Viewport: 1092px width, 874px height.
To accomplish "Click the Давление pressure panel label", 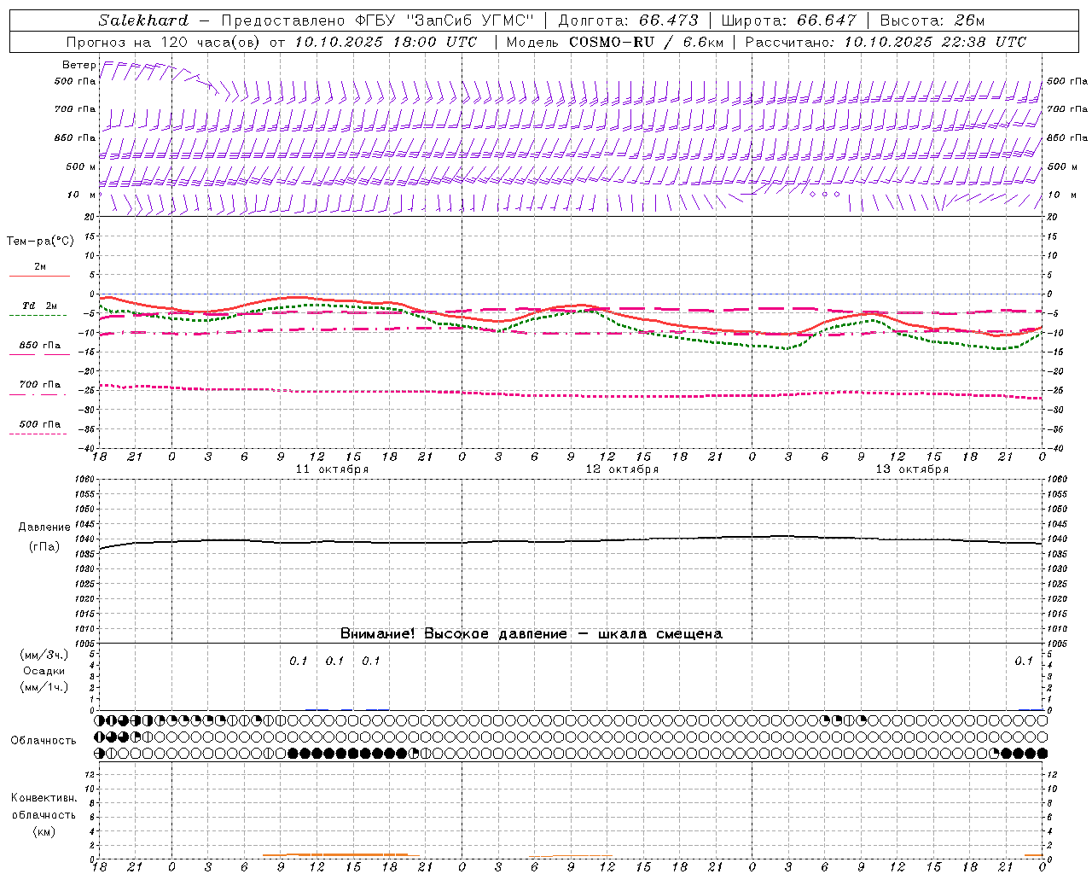I will pos(44,527).
